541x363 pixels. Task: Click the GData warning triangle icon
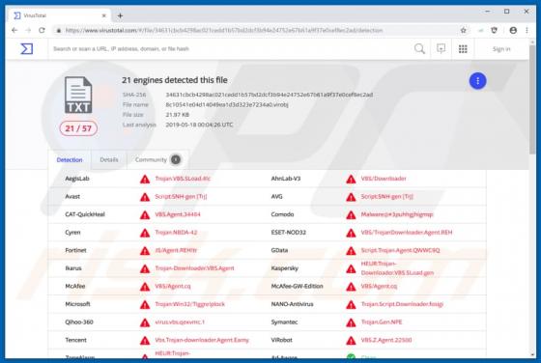351,251
